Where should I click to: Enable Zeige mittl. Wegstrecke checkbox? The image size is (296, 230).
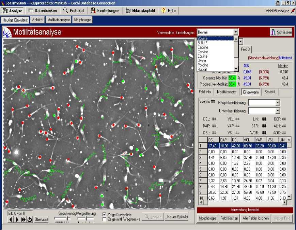[105, 219]
